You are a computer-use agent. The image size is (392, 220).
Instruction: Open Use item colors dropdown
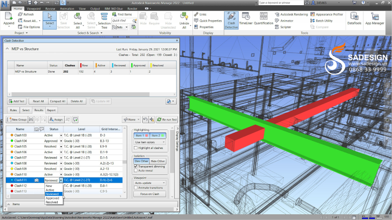tap(150, 142)
